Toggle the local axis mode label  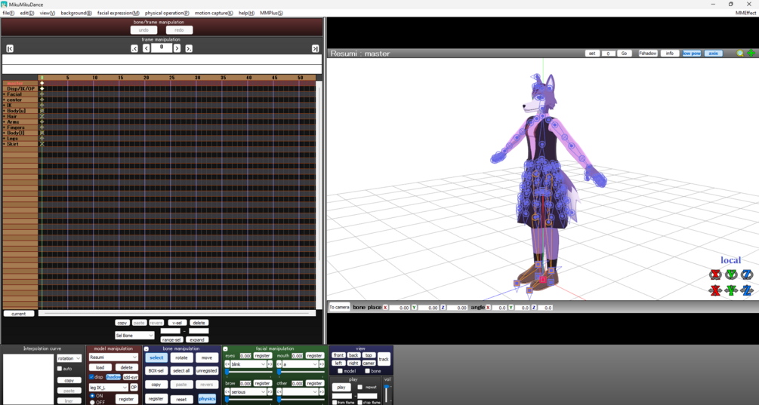pyautogui.click(x=730, y=260)
